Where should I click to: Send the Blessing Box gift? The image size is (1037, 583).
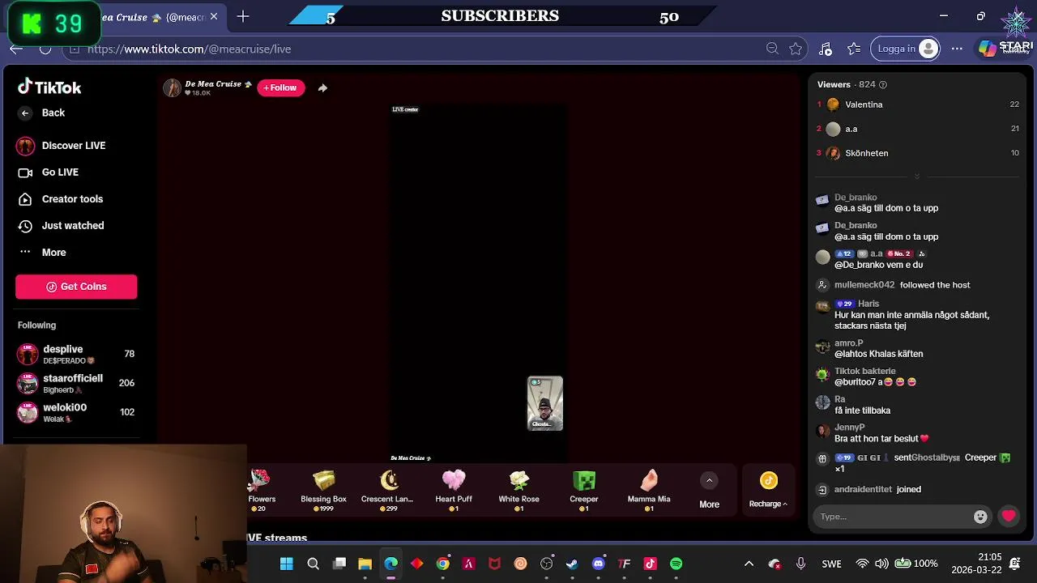323,490
